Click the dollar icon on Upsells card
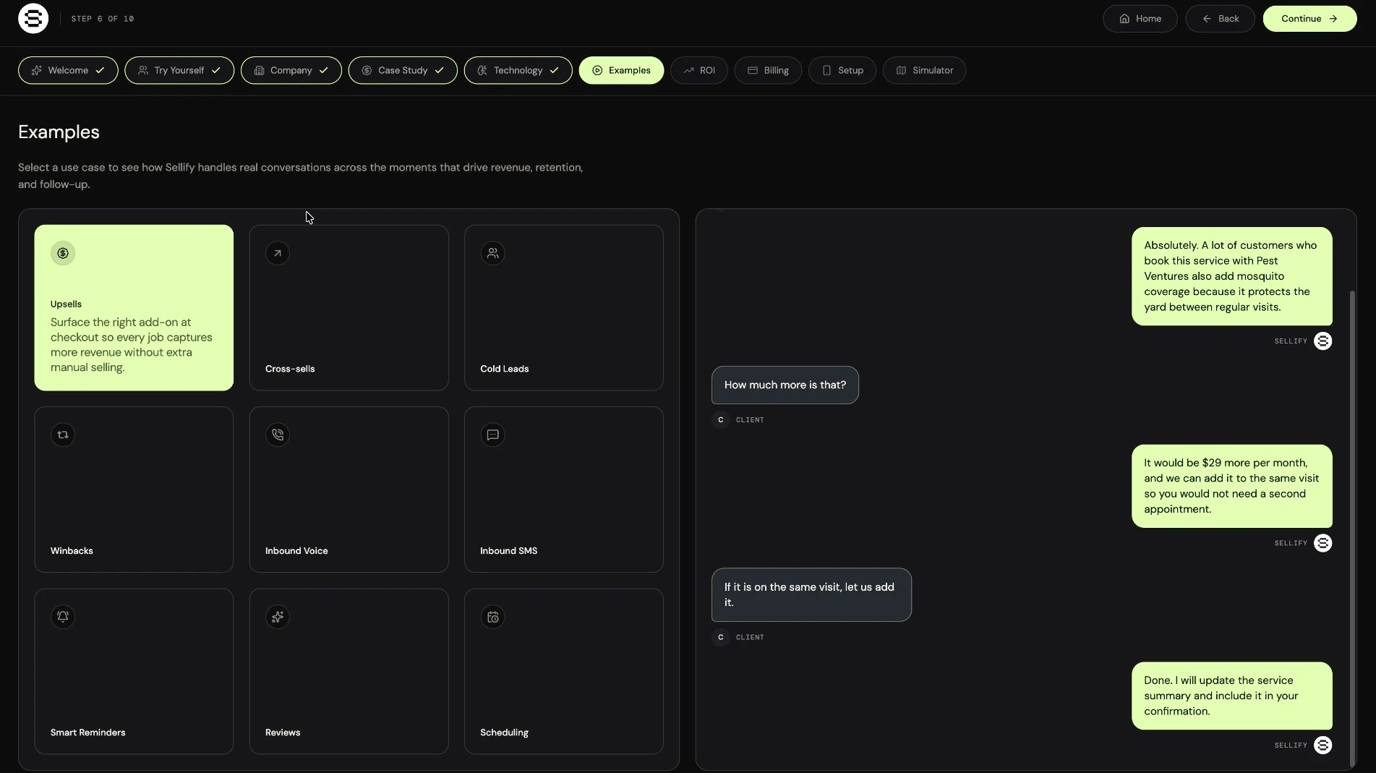 click(63, 253)
